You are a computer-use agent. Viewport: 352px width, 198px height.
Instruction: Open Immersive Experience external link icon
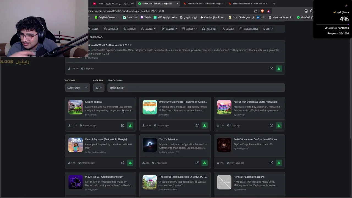pos(197,125)
